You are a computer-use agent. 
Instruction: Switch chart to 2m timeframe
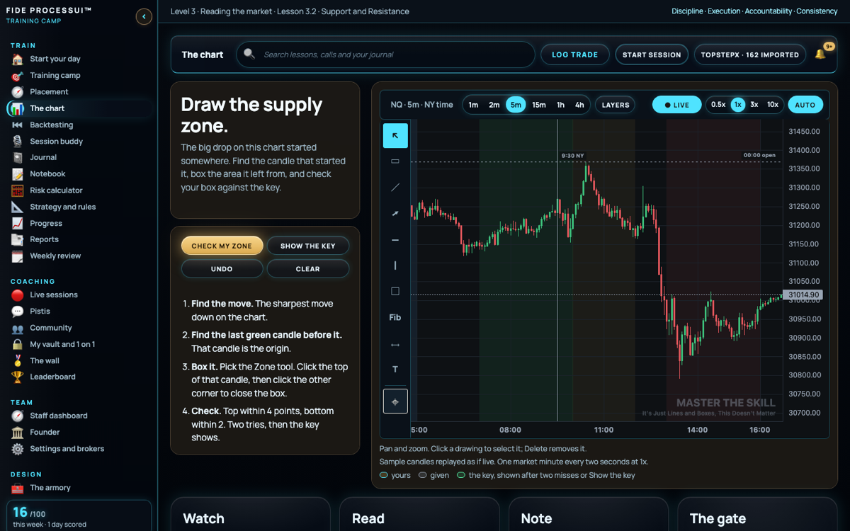(494, 105)
